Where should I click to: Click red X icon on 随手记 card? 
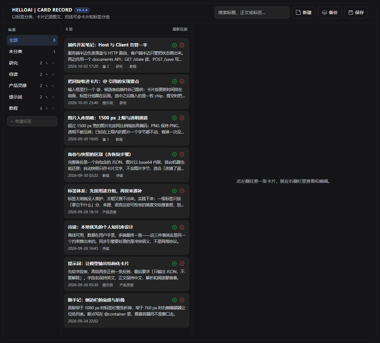[182, 300]
